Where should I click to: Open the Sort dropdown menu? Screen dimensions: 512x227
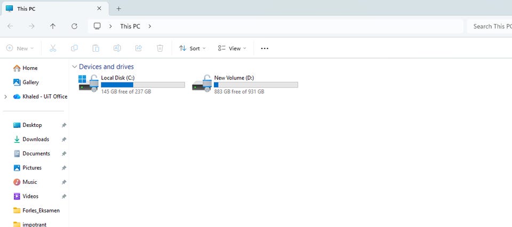[193, 48]
